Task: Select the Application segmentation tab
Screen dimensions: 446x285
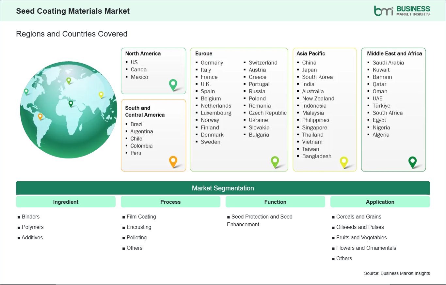Action: point(380,202)
